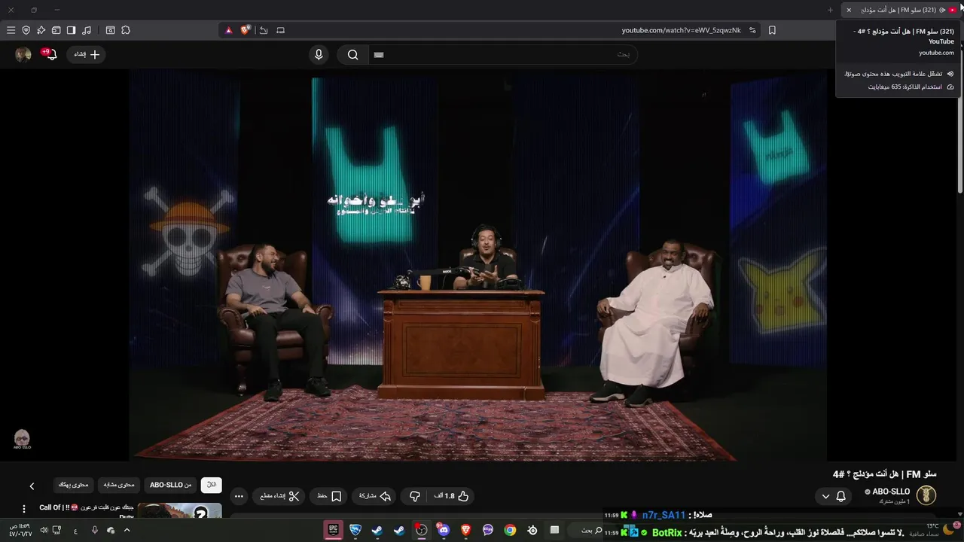Screen dimensions: 964x542
Task: Open the browser hamburger menu
Action: (x=11, y=30)
